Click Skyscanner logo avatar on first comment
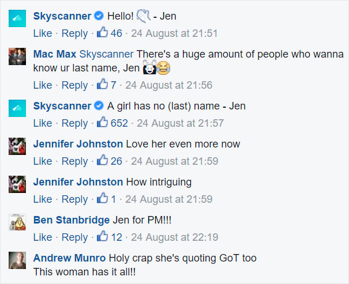This screenshot has height=284, width=349. pyautogui.click(x=17, y=18)
